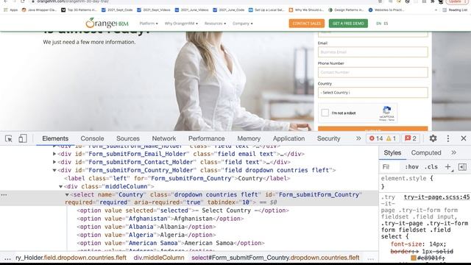
Task: Click the CONTACT SALES button
Action: coord(307,24)
